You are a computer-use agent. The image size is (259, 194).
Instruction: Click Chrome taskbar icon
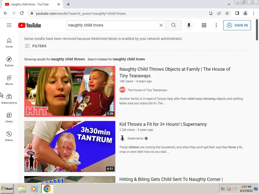tap(47, 189)
